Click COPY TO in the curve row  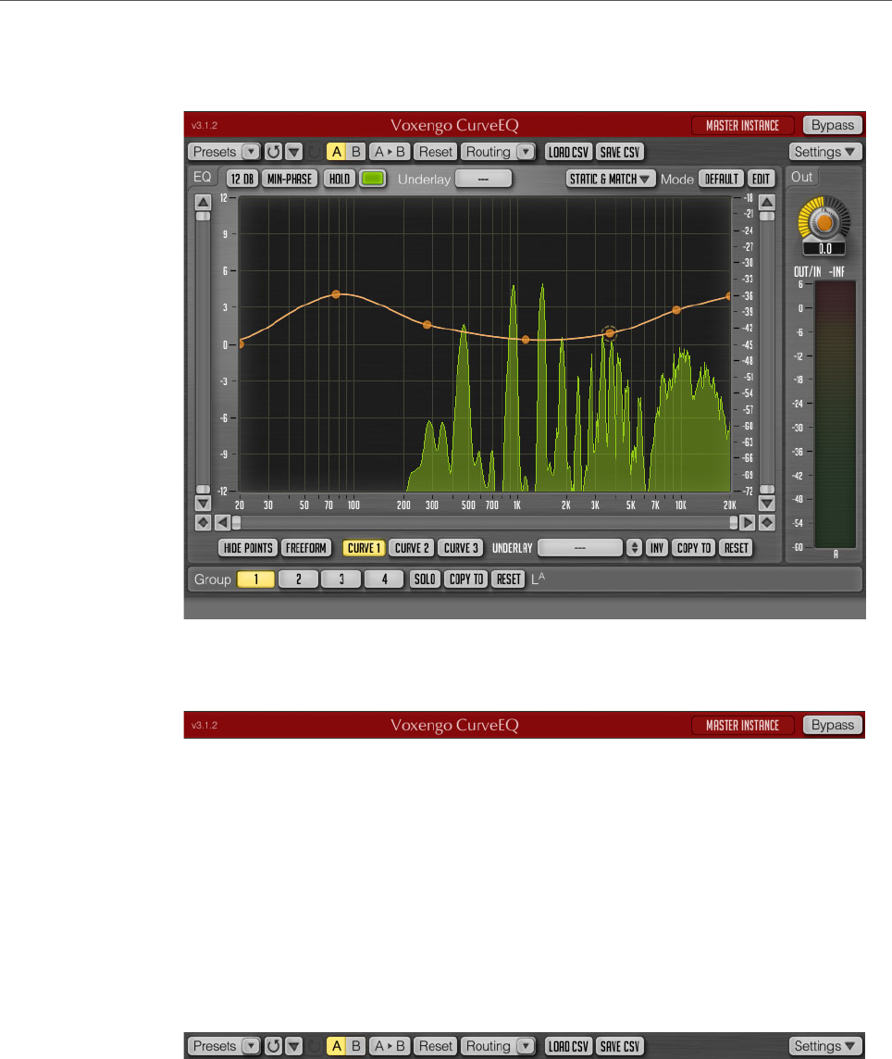tap(693, 548)
